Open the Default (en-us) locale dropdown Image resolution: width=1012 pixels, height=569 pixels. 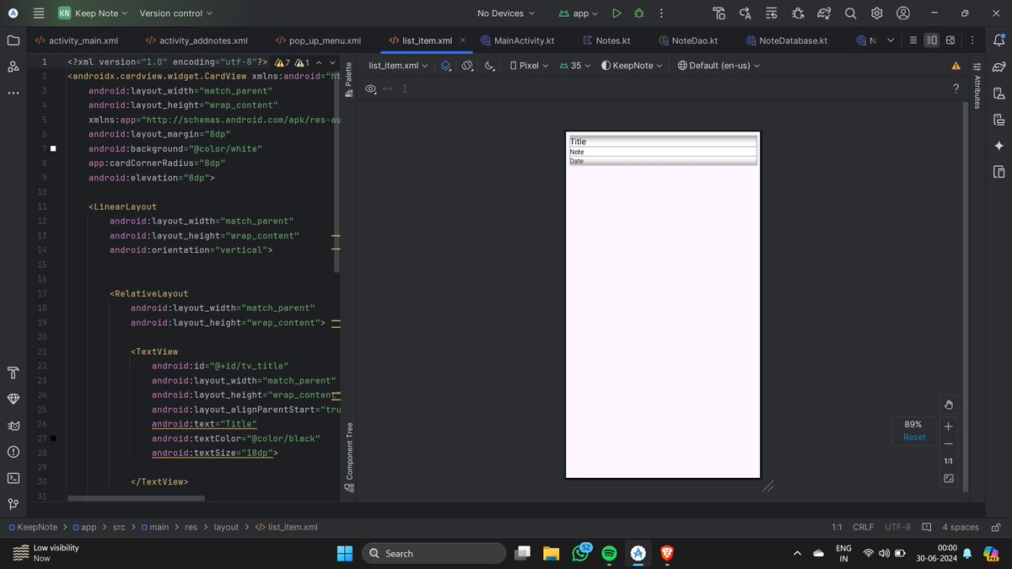point(720,65)
